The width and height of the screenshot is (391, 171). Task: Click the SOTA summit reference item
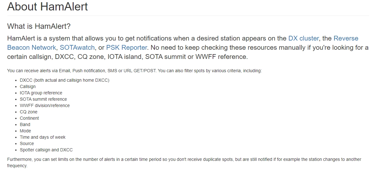point(43,99)
